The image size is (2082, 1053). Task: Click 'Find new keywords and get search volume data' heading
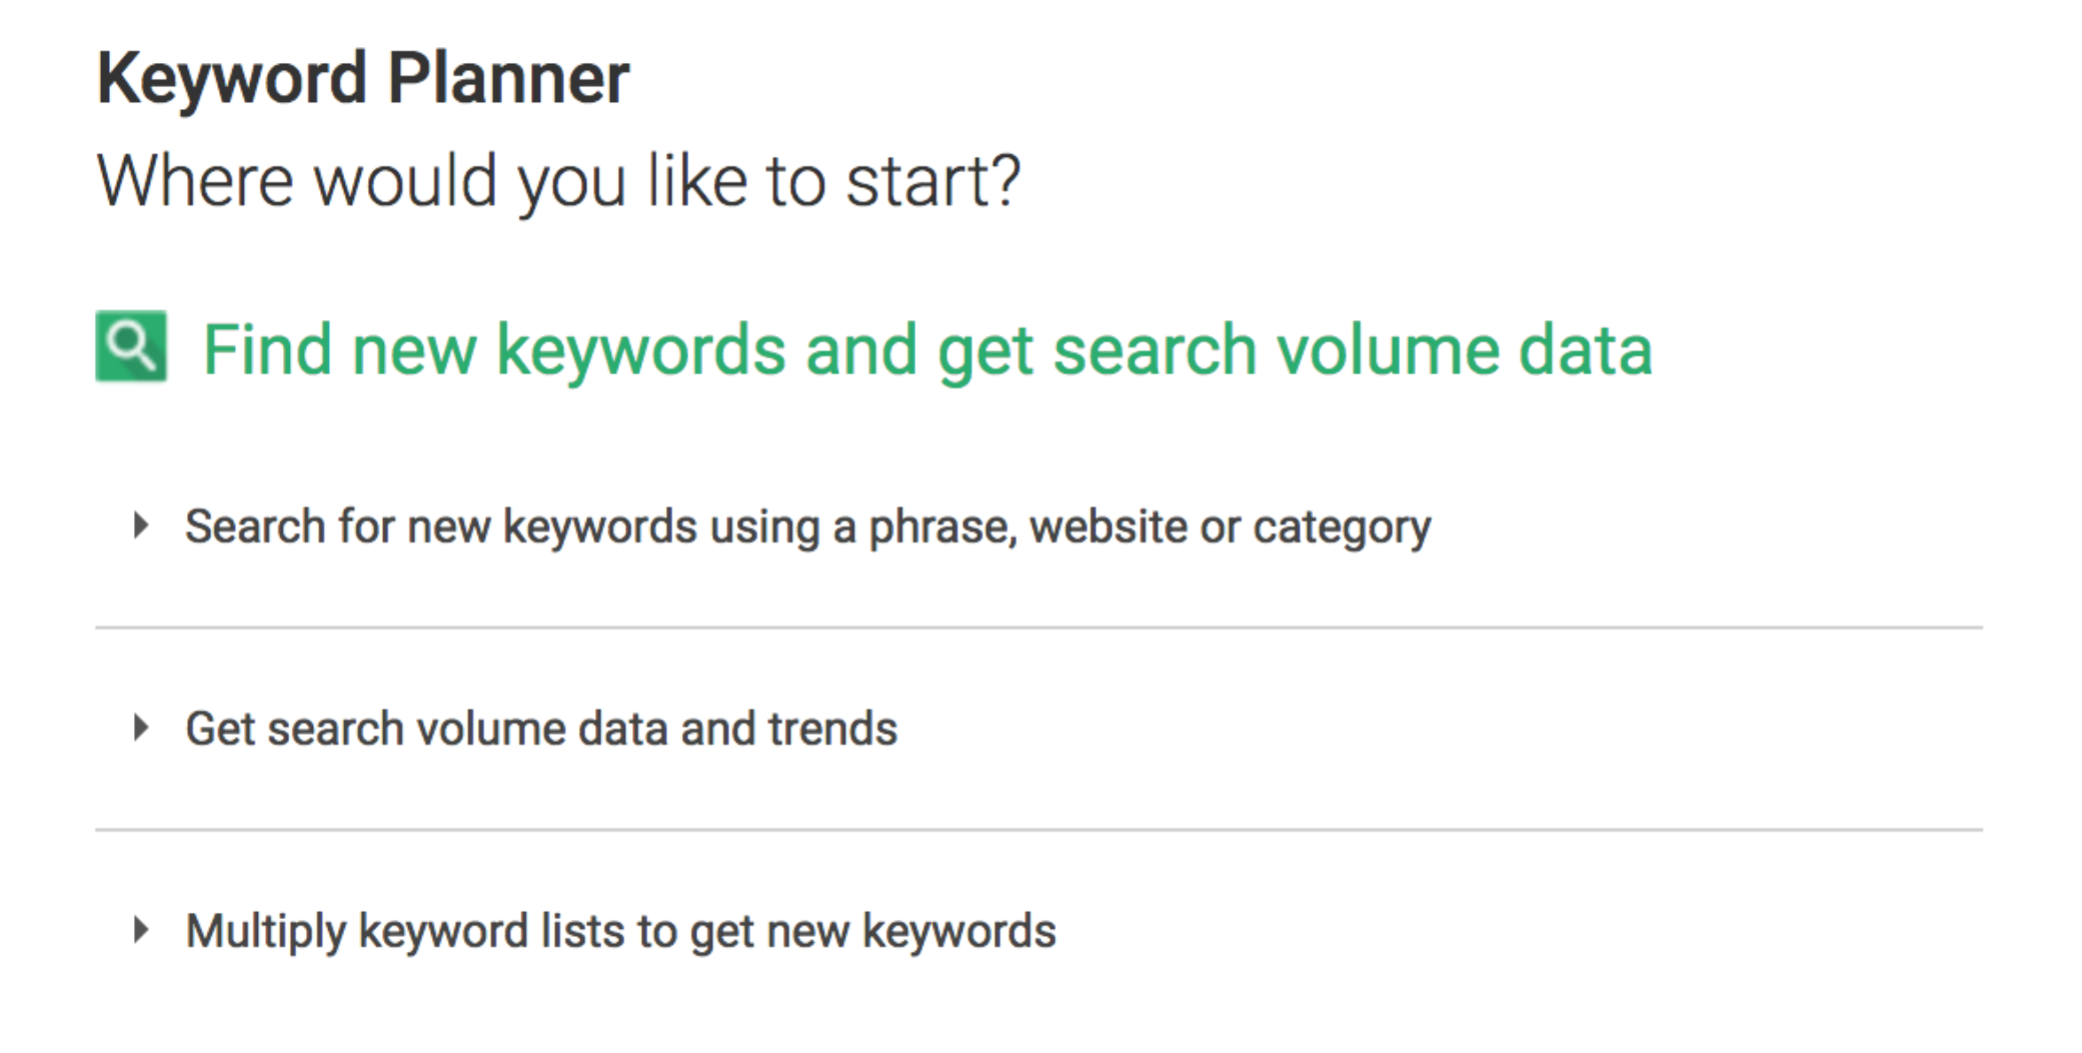click(x=927, y=350)
